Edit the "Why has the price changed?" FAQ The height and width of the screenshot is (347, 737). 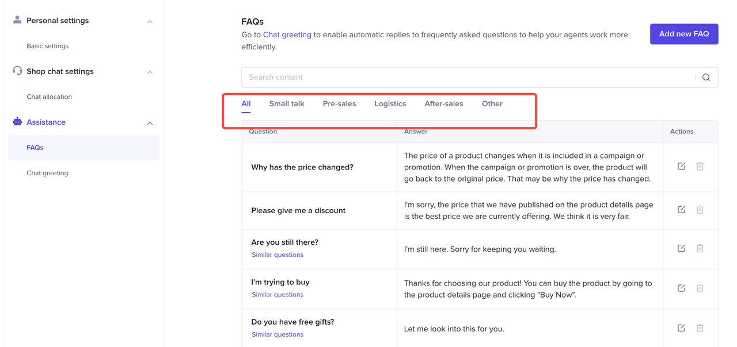coord(681,167)
